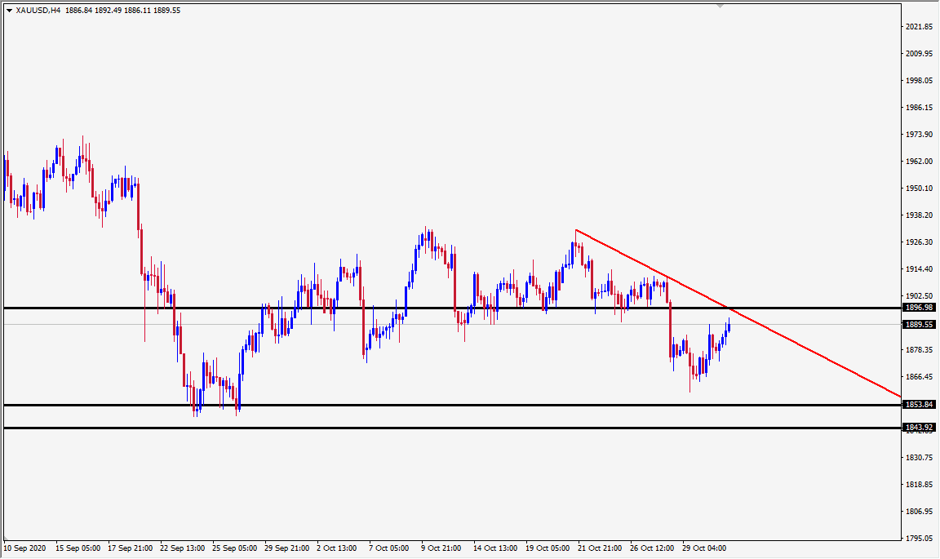Image resolution: width=940 pixels, height=559 pixels.
Task: Click the 1853.84 price line label
Action: (x=919, y=404)
